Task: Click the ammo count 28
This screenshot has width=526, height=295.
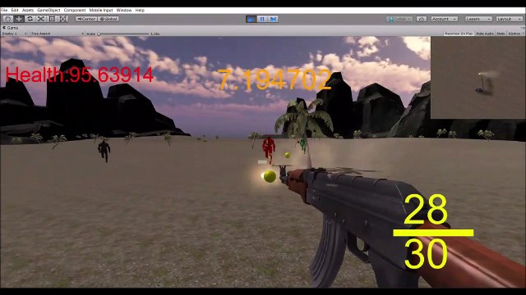Action: click(x=426, y=210)
